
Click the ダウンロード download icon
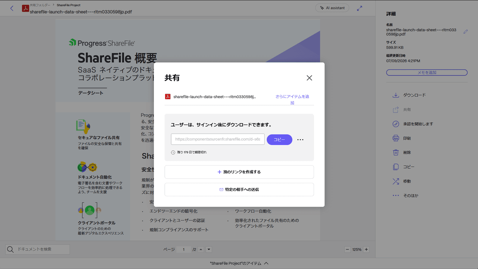[396, 95]
